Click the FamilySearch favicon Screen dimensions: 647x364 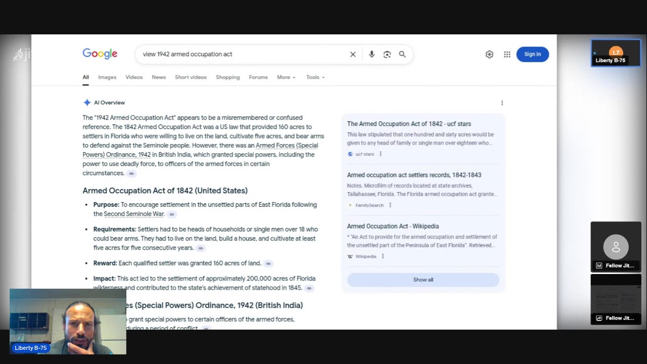[x=350, y=205]
